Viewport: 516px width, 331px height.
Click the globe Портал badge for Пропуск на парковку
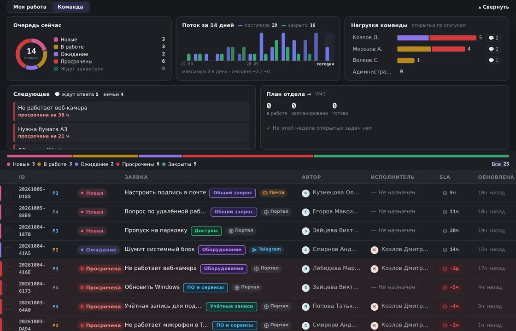click(x=241, y=231)
